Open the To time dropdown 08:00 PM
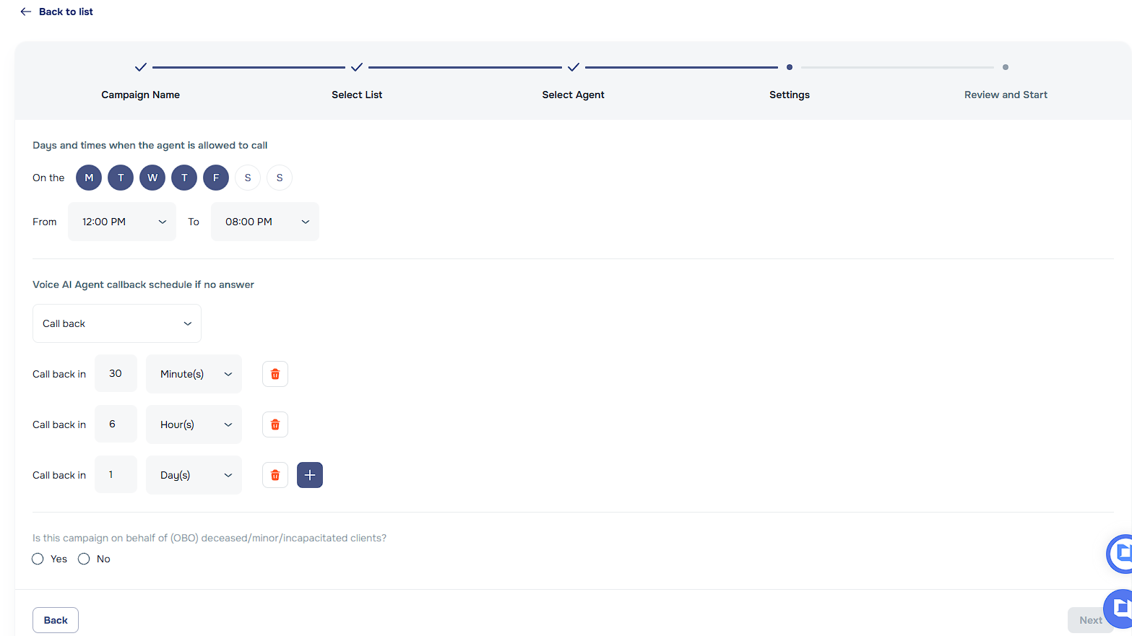 265,222
